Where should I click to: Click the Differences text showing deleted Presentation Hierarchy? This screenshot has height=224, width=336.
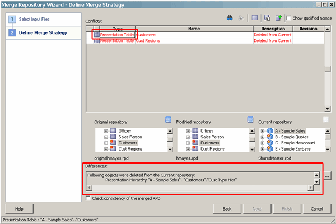pos(171,180)
